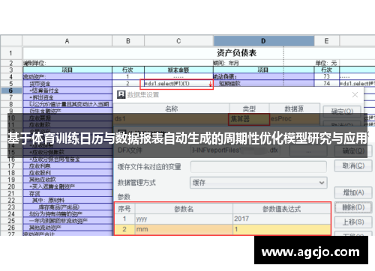375x271 pixels.
Task: Click the 数据源 column header in dataset dialog
Action: pos(294,109)
